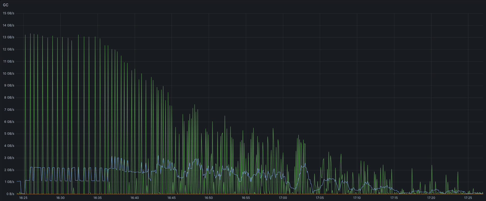Select the 7 GB/s y-axis label
Viewport: 486px width, 201px height.
pos(9,110)
